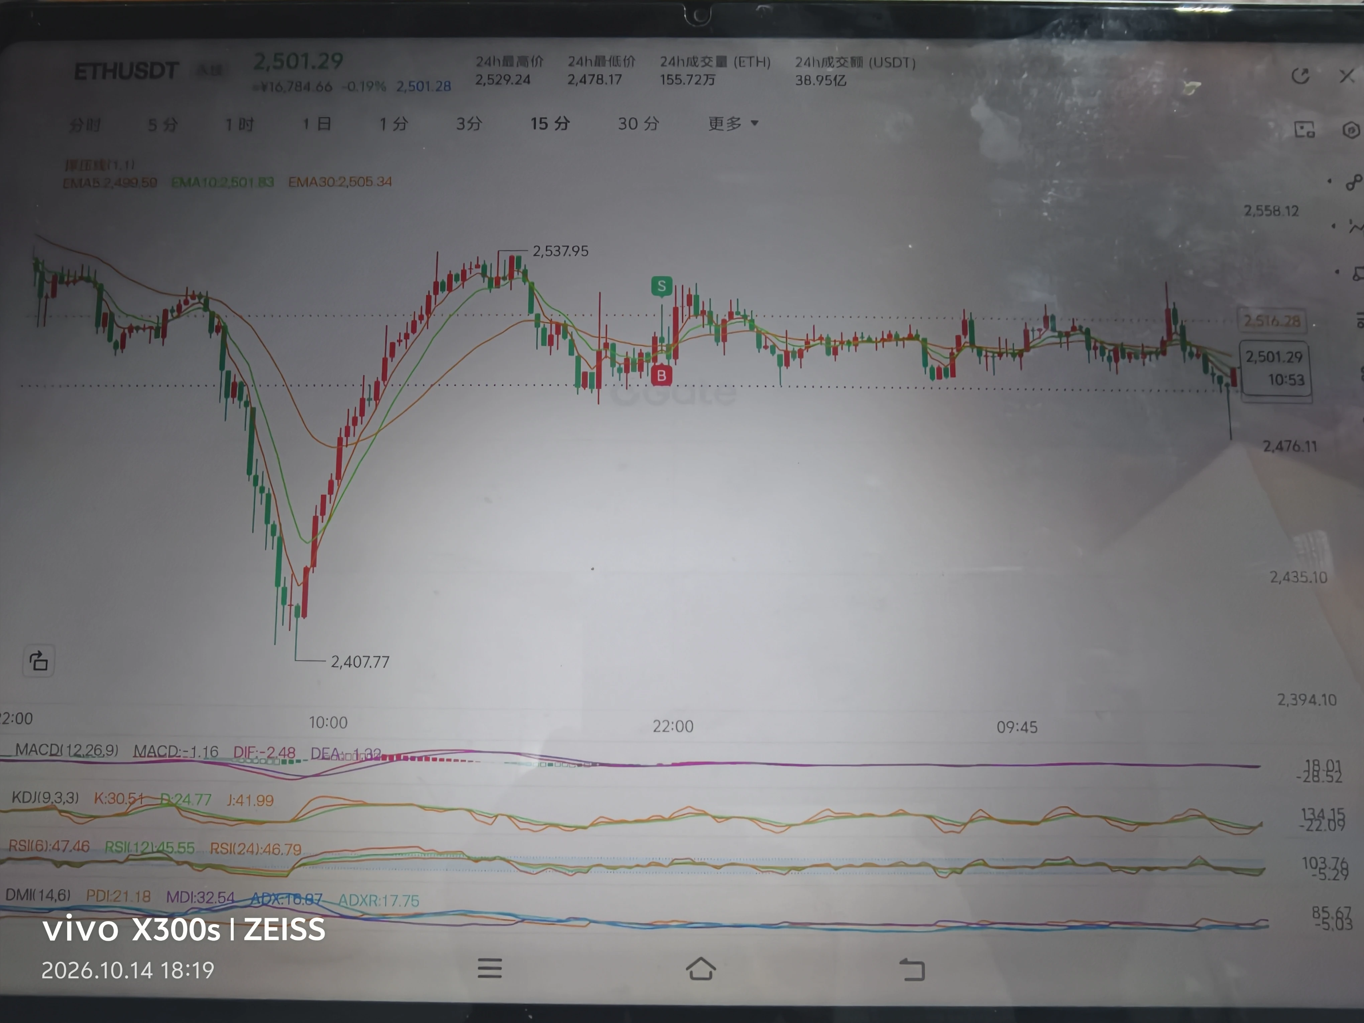The height and width of the screenshot is (1023, 1364).
Task: Open the hexagon chart settings icon
Action: click(1350, 130)
